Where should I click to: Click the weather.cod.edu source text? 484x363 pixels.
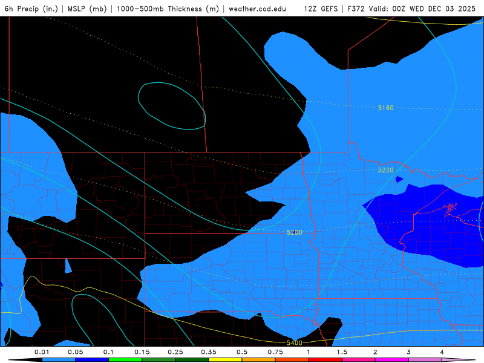pos(258,8)
